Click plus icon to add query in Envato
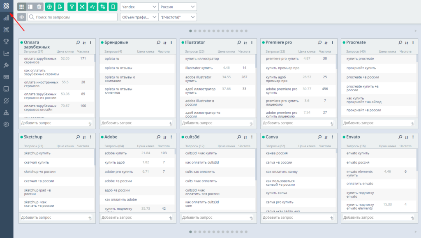Screen dimensions: 421x238 click(x=412, y=218)
